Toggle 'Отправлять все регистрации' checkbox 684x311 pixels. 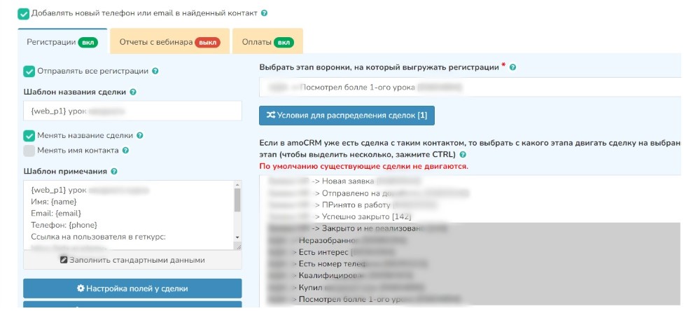[x=29, y=71]
